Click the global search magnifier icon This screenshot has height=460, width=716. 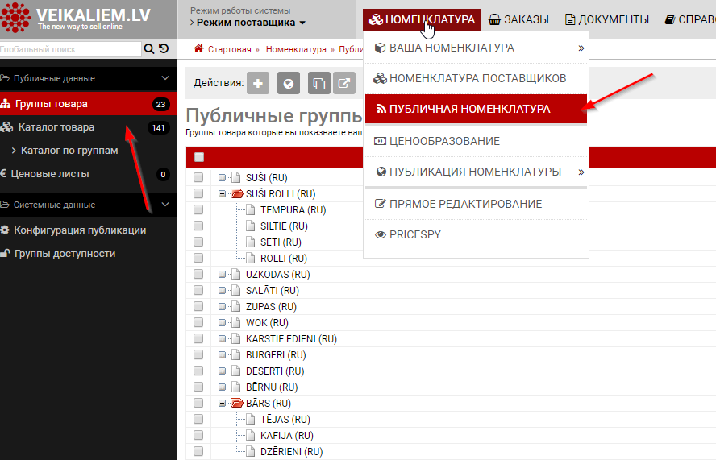(x=149, y=49)
